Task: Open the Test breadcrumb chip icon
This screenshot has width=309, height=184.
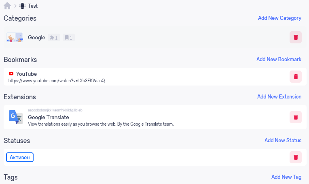Action: pos(23,6)
